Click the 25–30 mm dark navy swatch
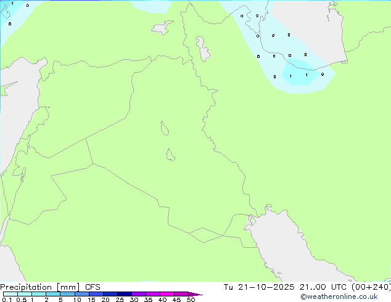 pyautogui.click(x=124, y=294)
